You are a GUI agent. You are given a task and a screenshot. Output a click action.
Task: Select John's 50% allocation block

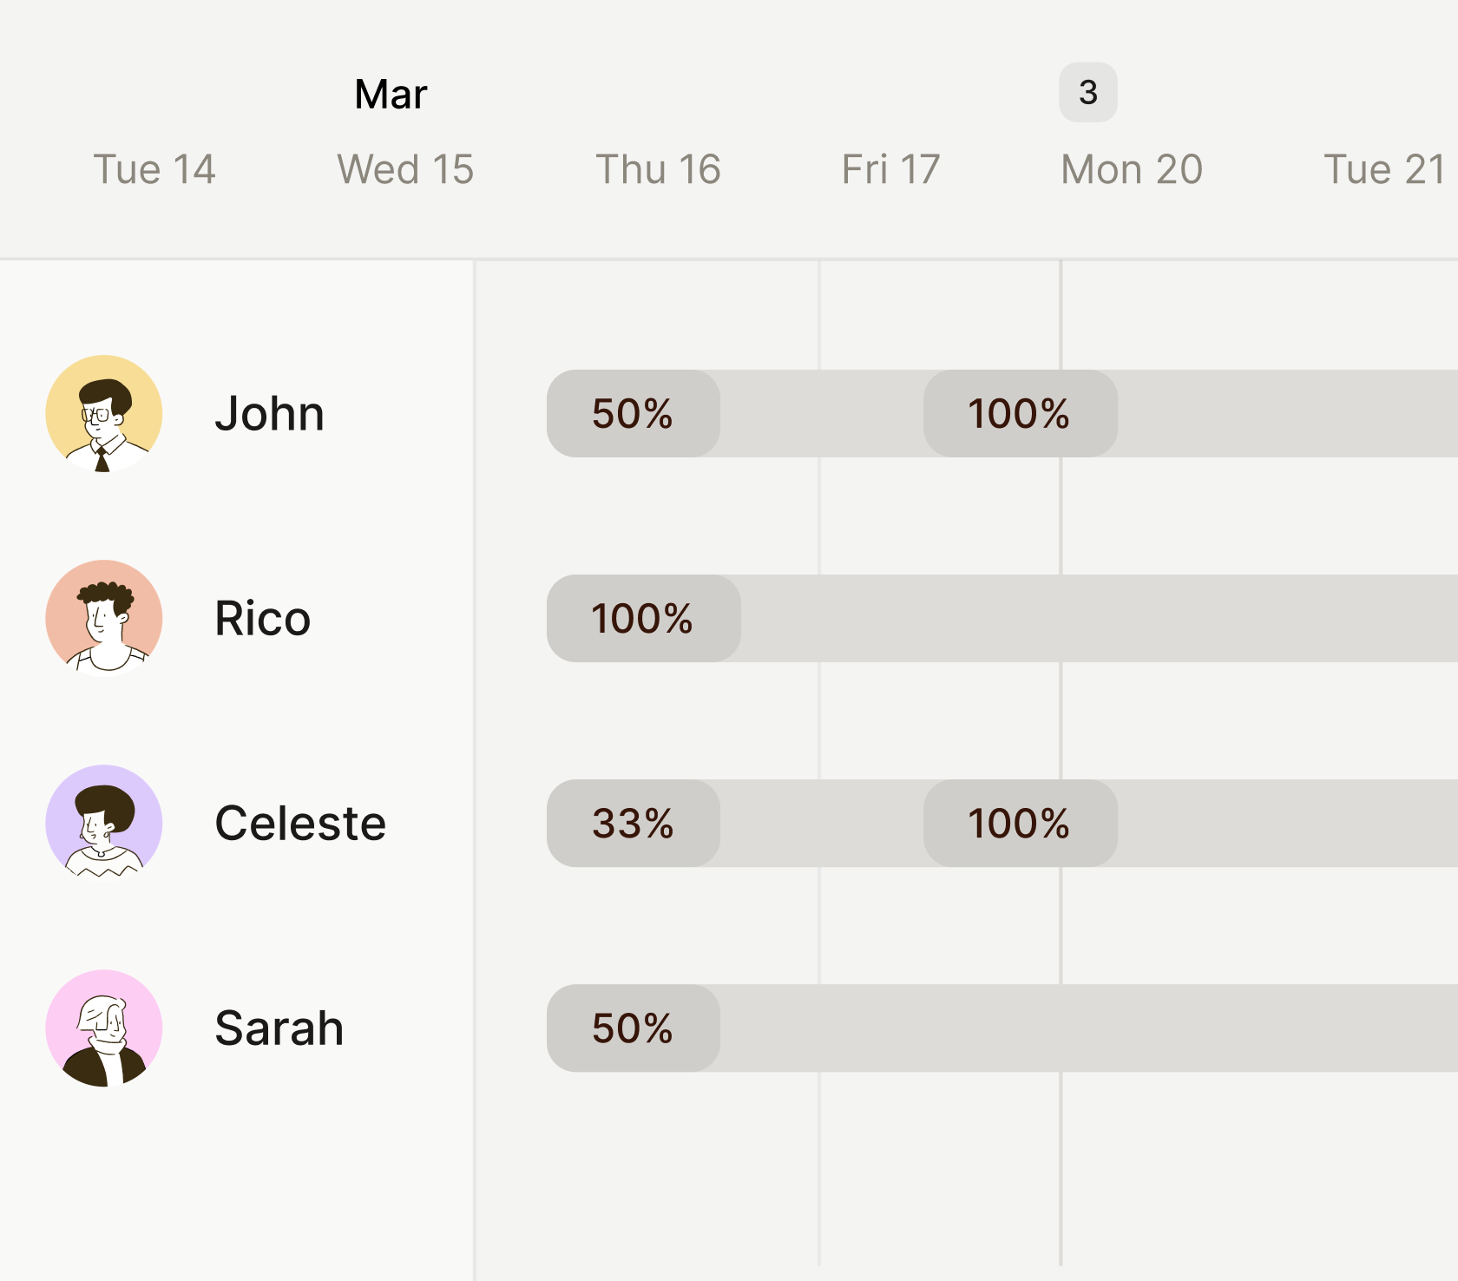634,414
